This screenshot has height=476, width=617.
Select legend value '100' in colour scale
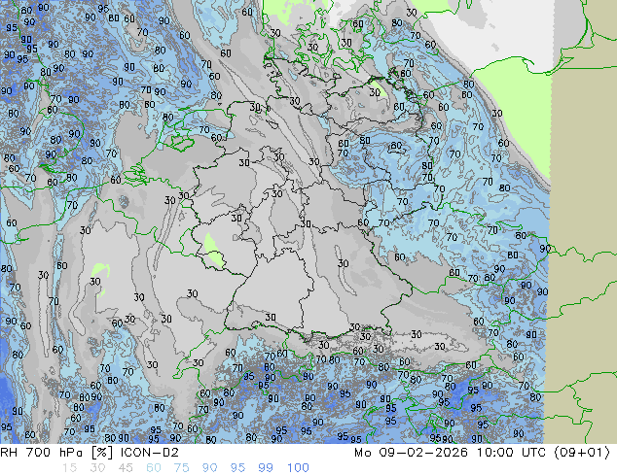click(x=298, y=468)
